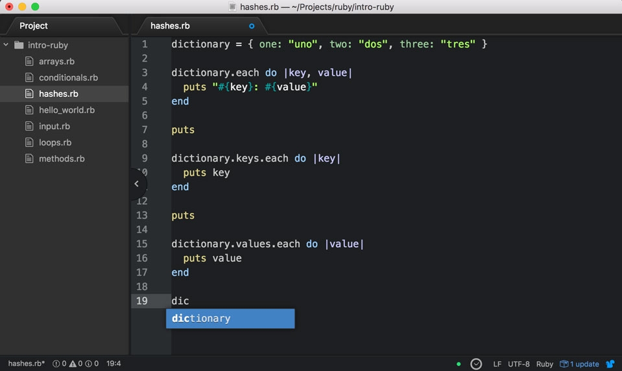Screen dimensions: 622x371
Task: Open the UTF-8 encoding selector
Action: 519,364
